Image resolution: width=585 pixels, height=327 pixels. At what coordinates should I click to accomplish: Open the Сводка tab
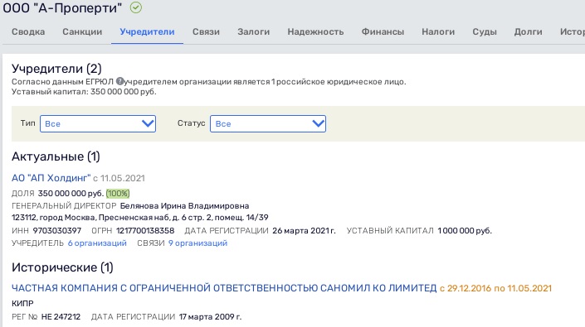click(x=28, y=32)
